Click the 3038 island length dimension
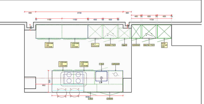The image size is (204, 104). pyautogui.click(x=87, y=97)
